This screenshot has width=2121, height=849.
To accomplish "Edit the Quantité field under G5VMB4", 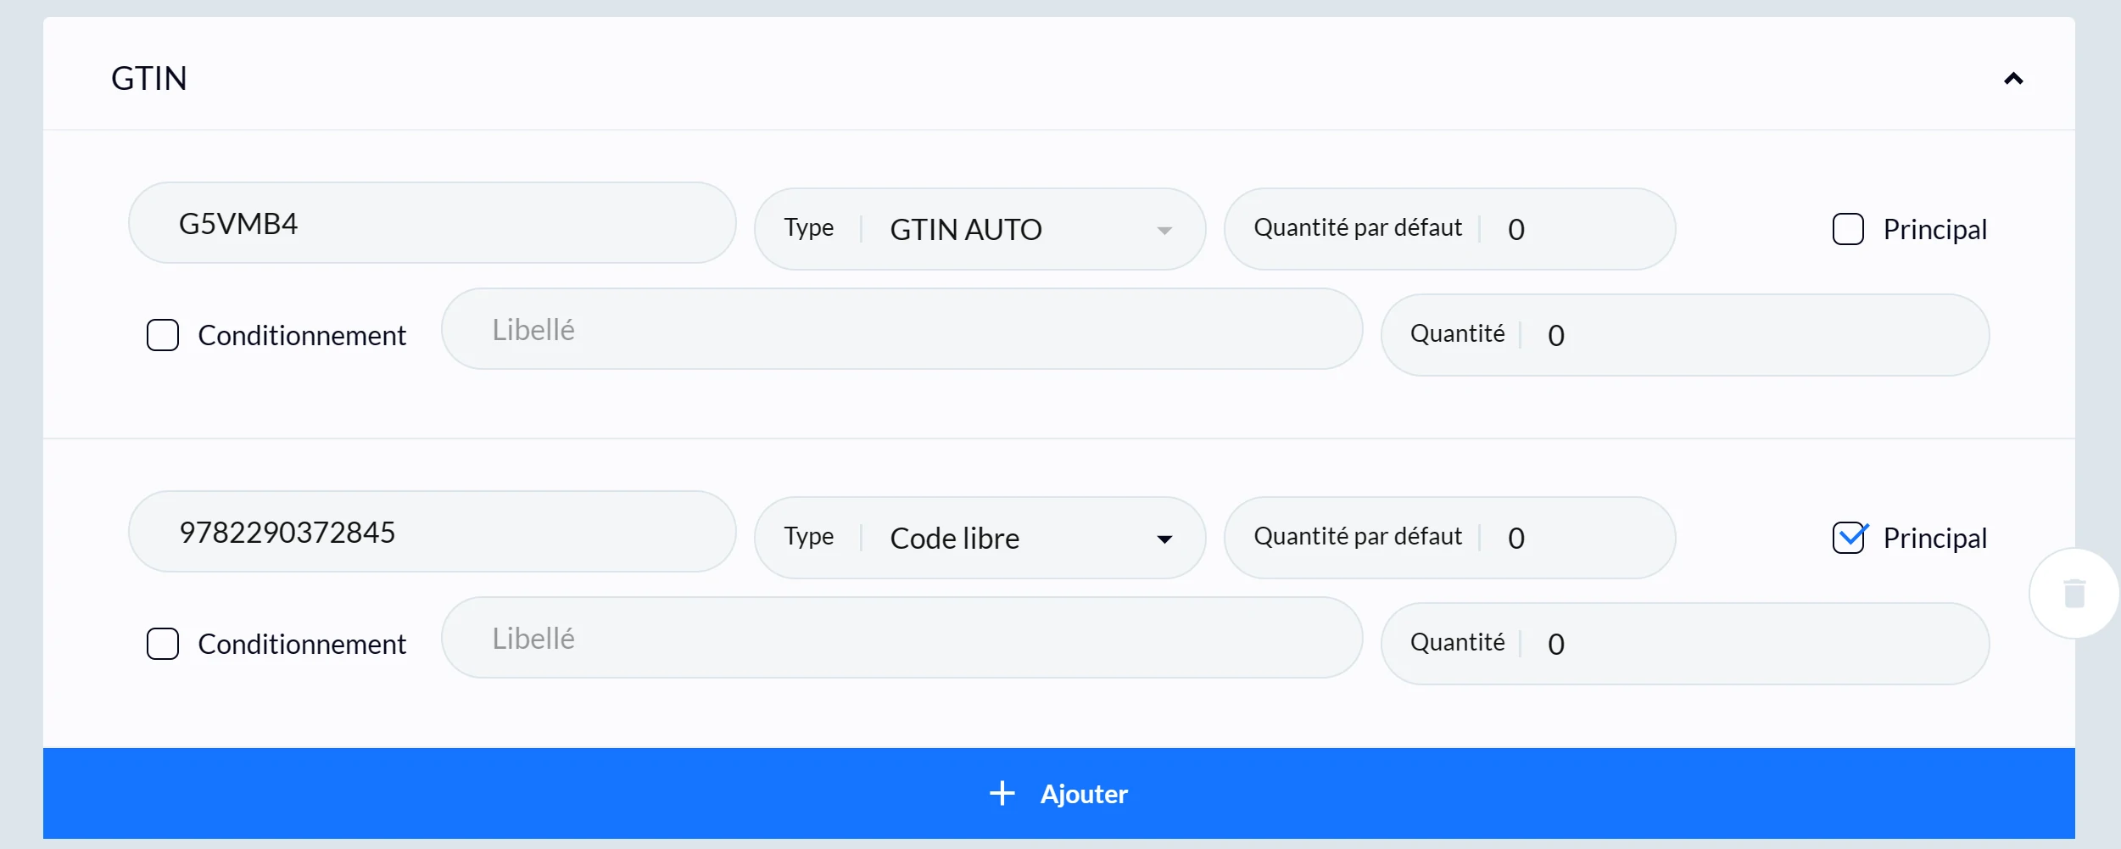I will (1685, 335).
